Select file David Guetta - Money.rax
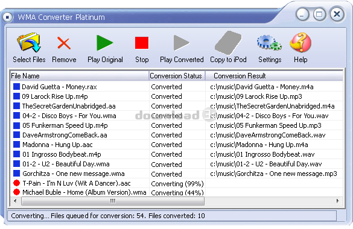The width and height of the screenshot is (353, 229). 59,87
